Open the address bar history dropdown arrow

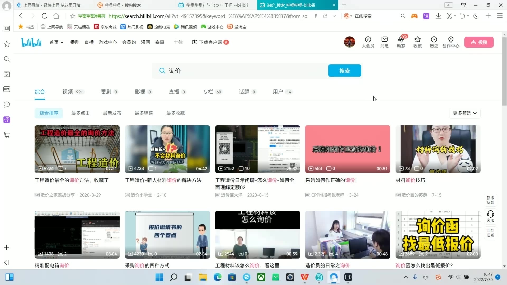point(334,16)
